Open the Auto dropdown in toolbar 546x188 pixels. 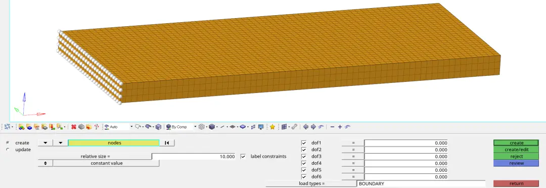[119, 127]
